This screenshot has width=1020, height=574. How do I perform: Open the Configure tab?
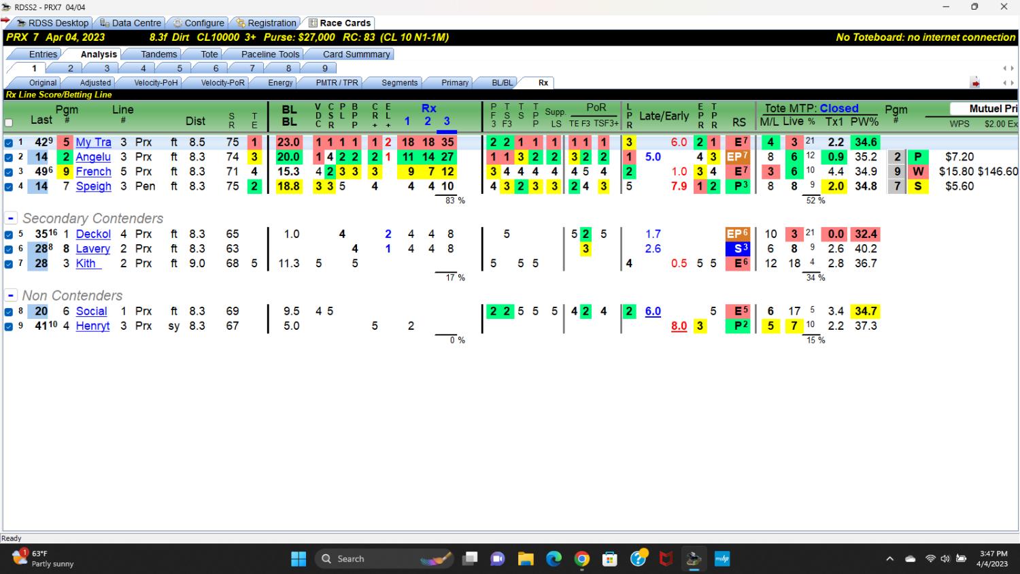pyautogui.click(x=199, y=22)
